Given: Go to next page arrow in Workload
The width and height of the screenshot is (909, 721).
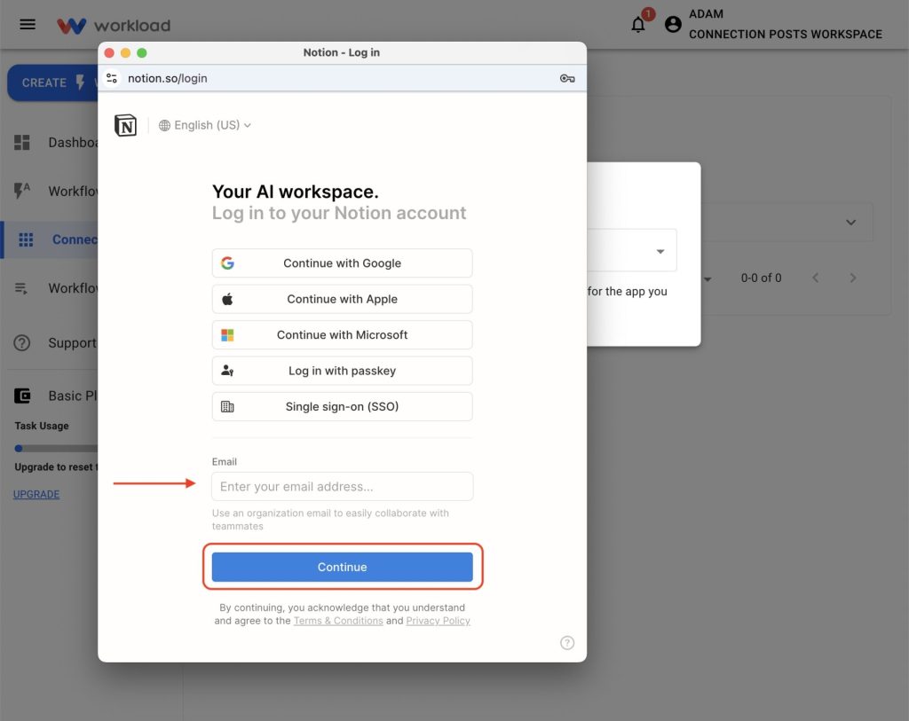Looking at the screenshot, I should 853,278.
